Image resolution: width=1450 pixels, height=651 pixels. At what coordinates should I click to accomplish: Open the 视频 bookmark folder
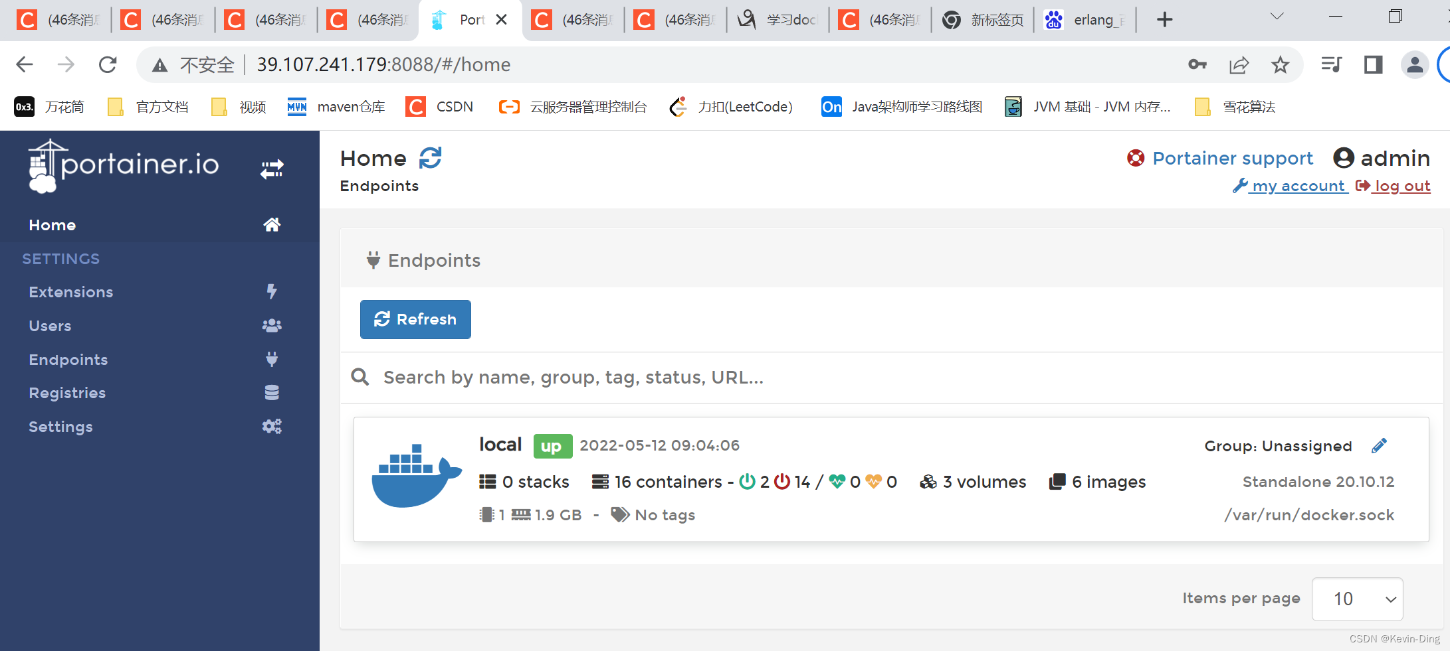pos(239,107)
